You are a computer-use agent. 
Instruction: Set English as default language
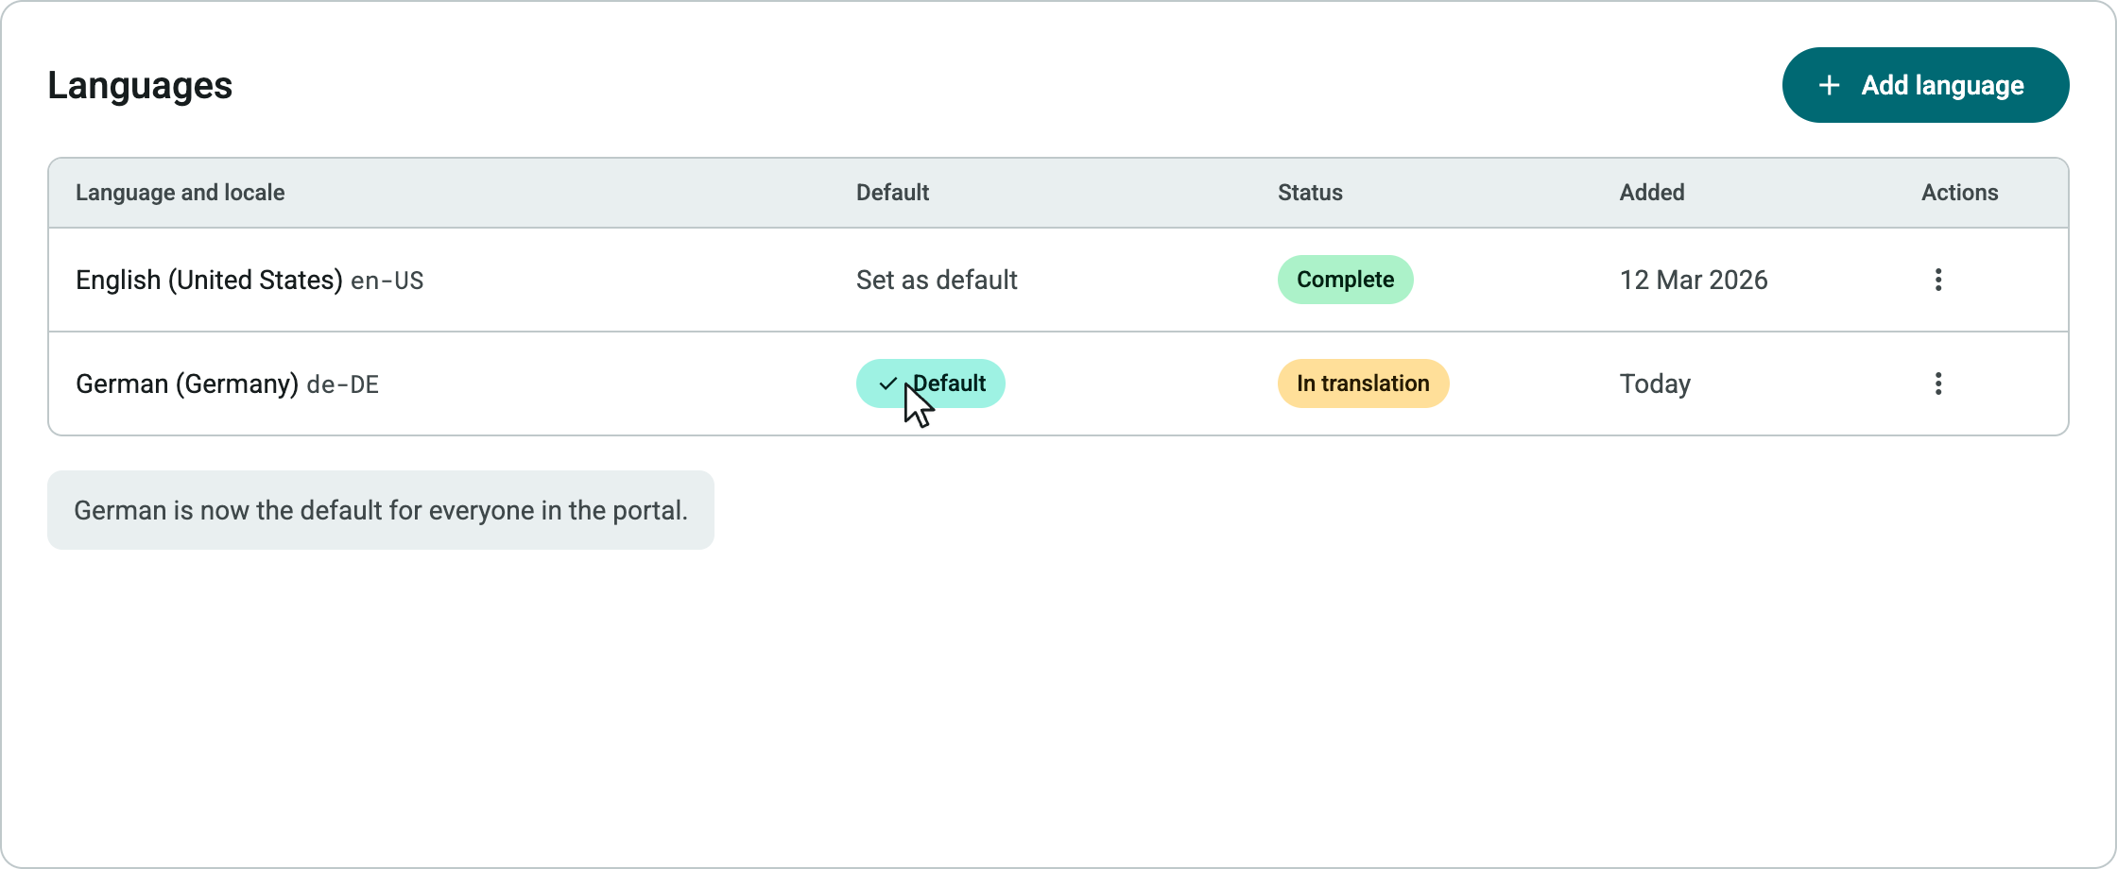tap(937, 280)
